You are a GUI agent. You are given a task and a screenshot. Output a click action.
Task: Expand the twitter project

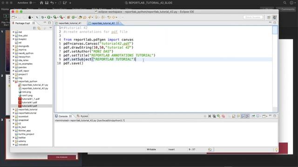[x=14, y=138]
